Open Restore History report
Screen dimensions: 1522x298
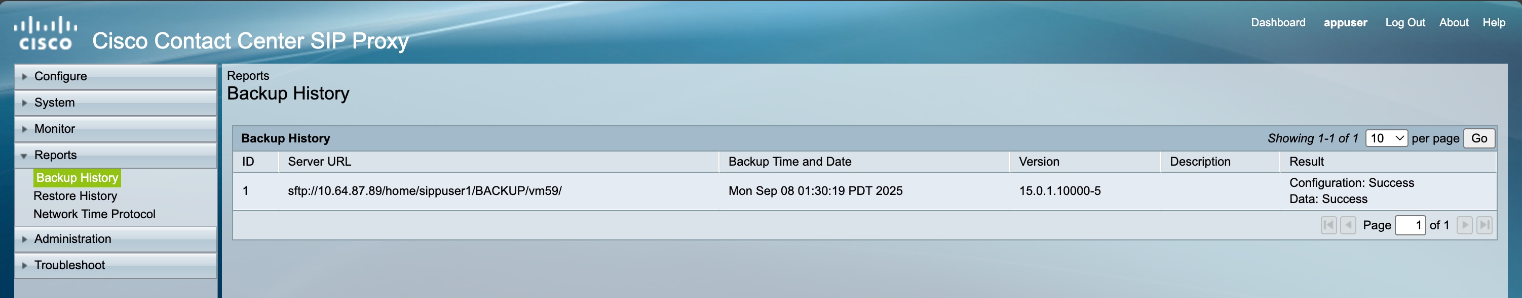click(75, 196)
